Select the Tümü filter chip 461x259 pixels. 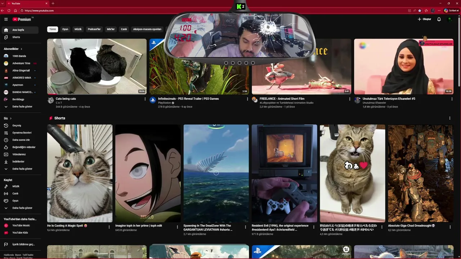[53, 29]
